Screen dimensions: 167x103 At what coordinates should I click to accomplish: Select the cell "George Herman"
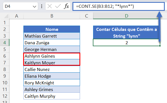point(52,49)
